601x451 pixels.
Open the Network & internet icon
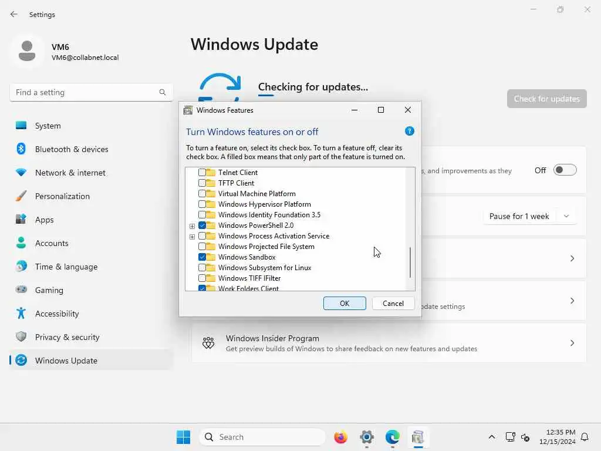(x=21, y=173)
